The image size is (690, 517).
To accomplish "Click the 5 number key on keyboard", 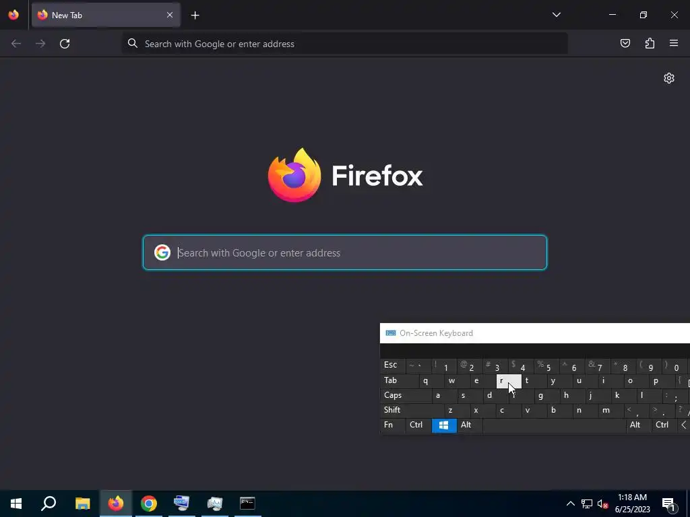I will (x=547, y=366).
